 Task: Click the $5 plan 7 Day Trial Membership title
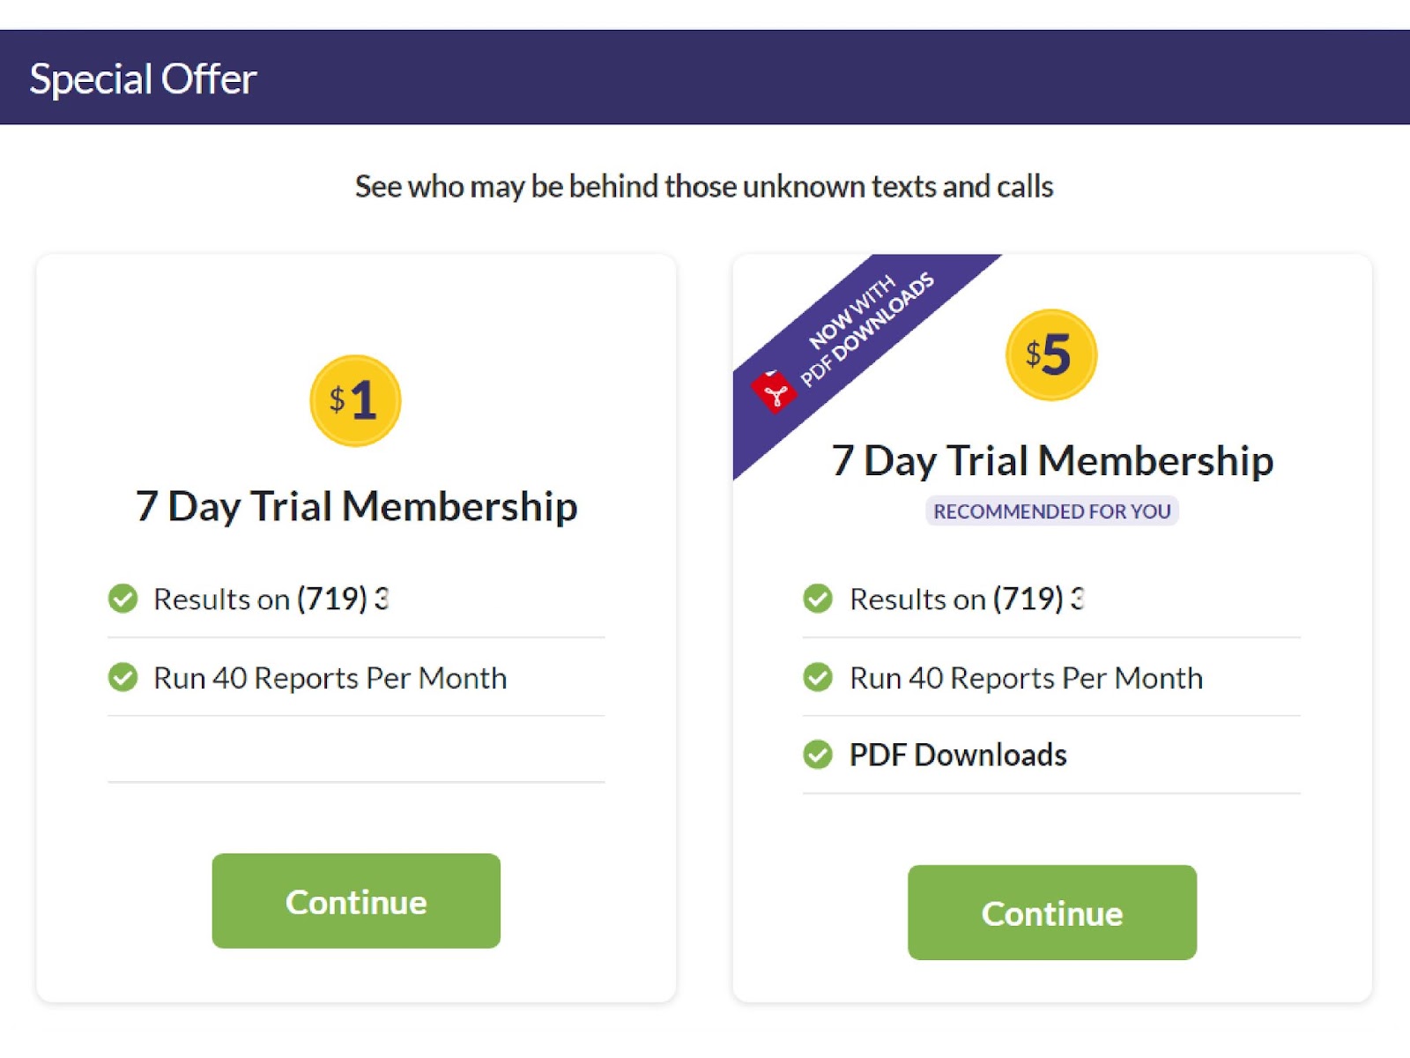[1052, 460]
